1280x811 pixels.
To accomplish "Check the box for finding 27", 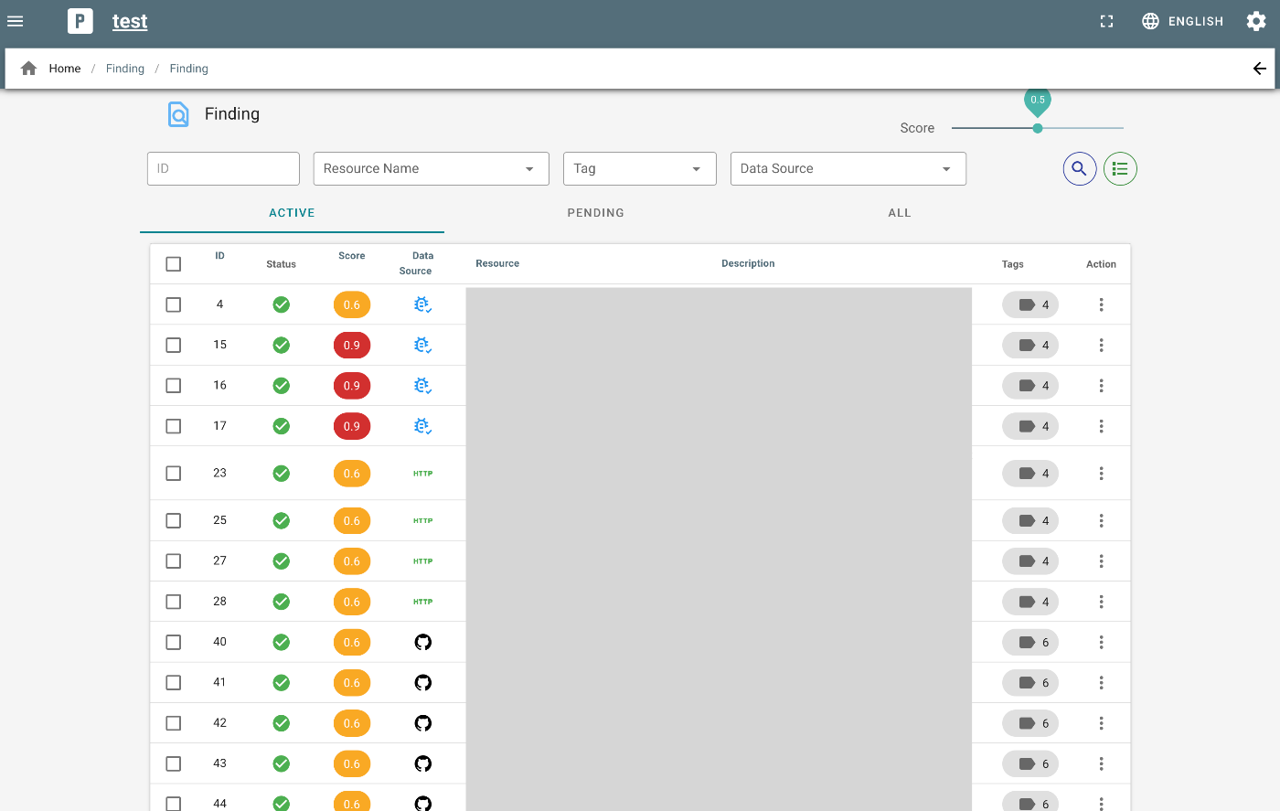I will 174,560.
